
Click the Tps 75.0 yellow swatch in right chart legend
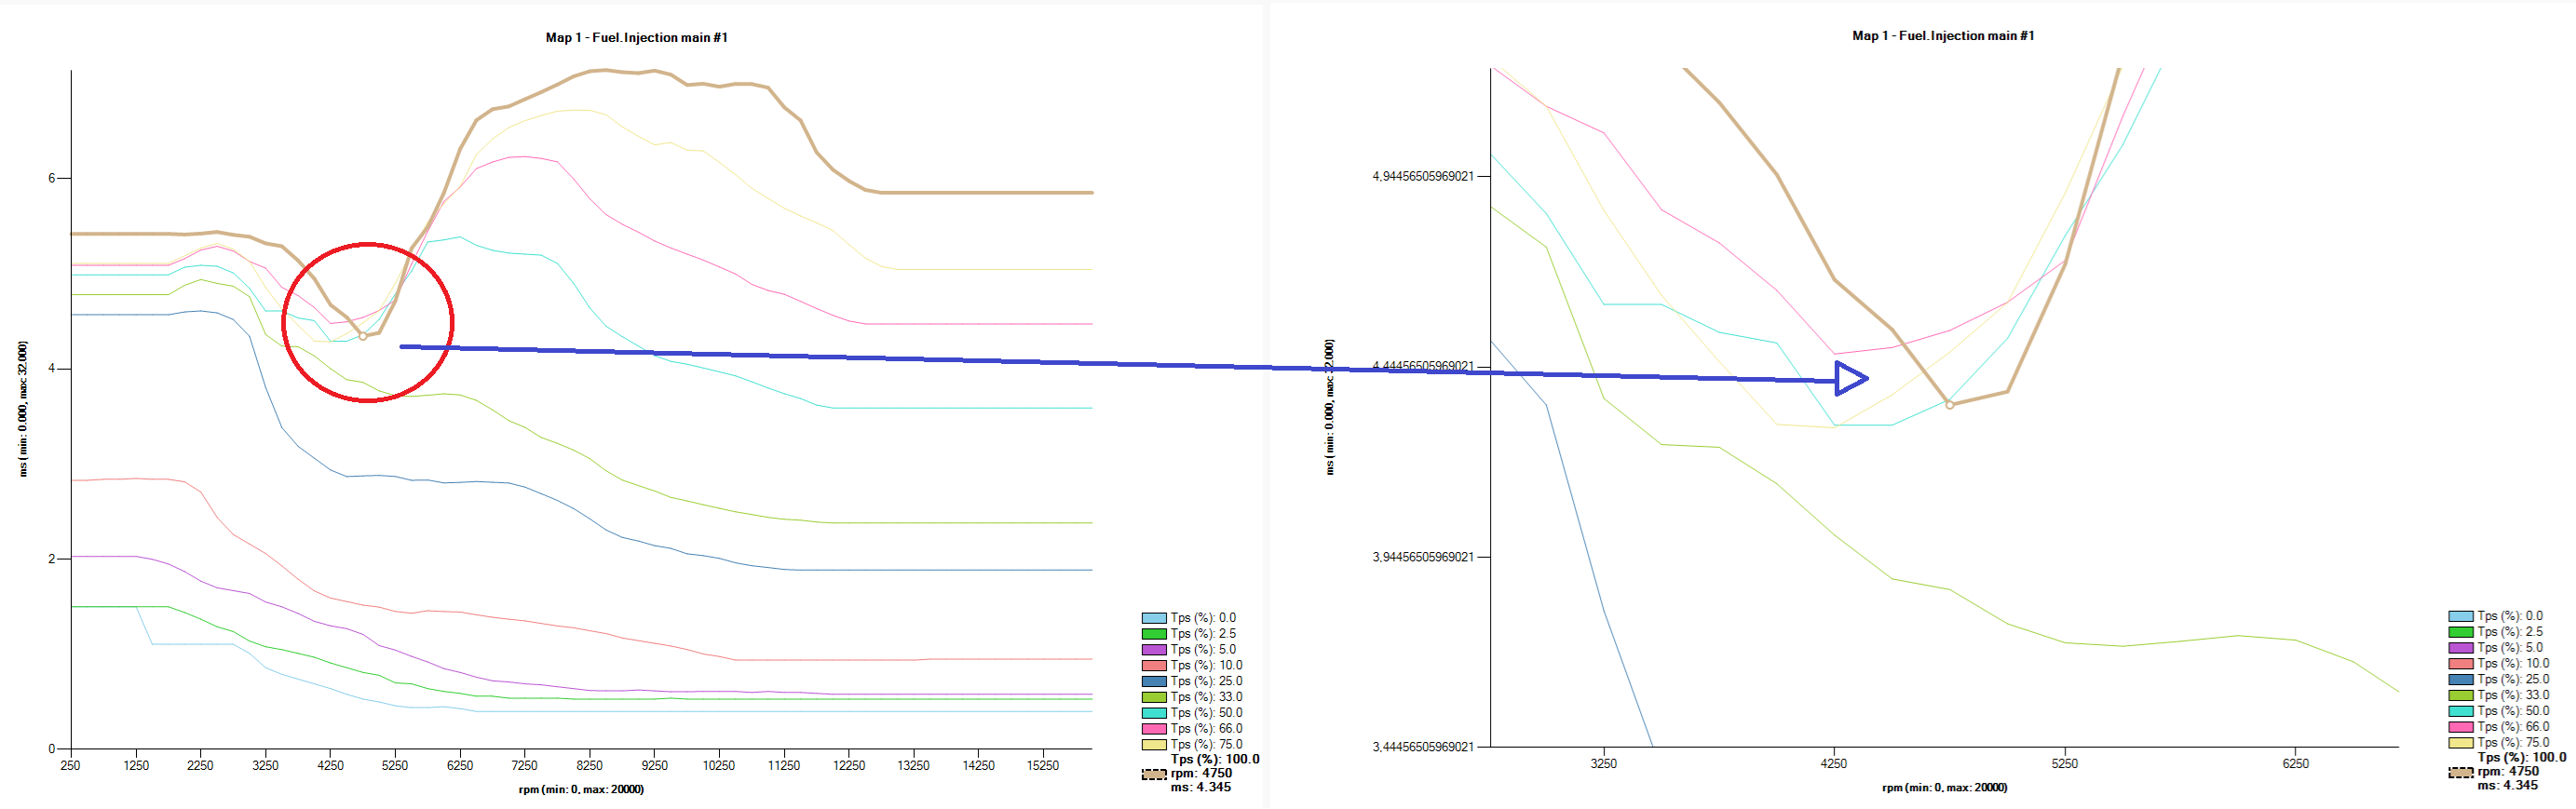pyautogui.click(x=2461, y=744)
